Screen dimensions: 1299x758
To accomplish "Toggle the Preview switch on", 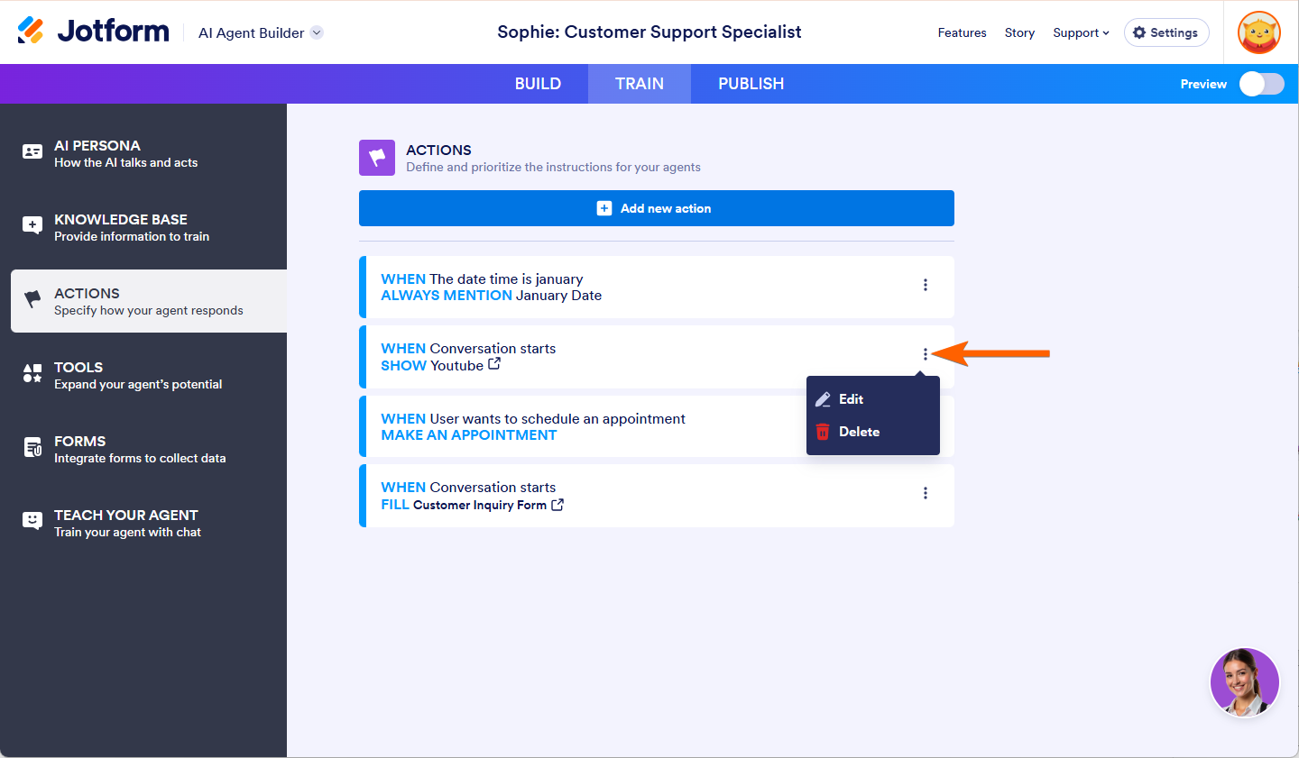I will pos(1261,84).
